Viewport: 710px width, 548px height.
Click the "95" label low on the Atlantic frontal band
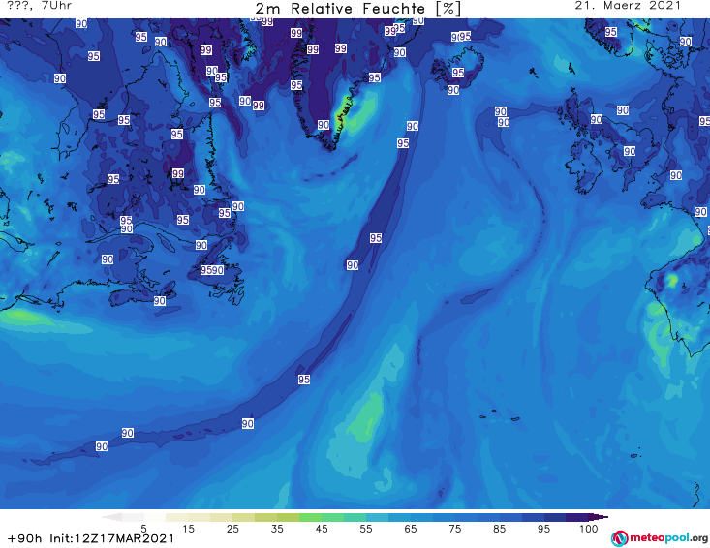(304, 380)
